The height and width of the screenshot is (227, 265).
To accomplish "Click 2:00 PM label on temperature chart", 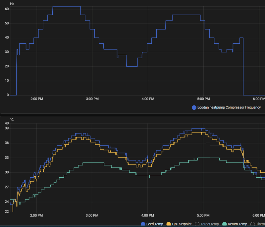I will [36, 215].
